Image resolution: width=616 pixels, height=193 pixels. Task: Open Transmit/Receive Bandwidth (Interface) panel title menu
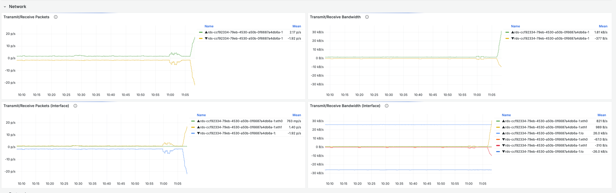[x=345, y=106]
